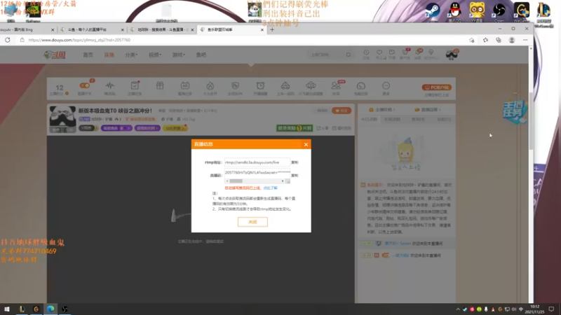Viewport: 561px width, 315px height.
Task: Click the taskbar clock and date
Action: [x=535, y=309]
